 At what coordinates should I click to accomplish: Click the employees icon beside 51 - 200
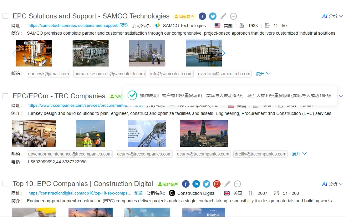coord(277,193)
